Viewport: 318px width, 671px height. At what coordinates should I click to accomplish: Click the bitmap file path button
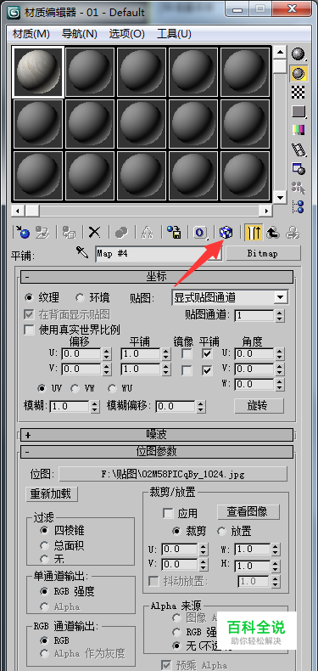[173, 474]
